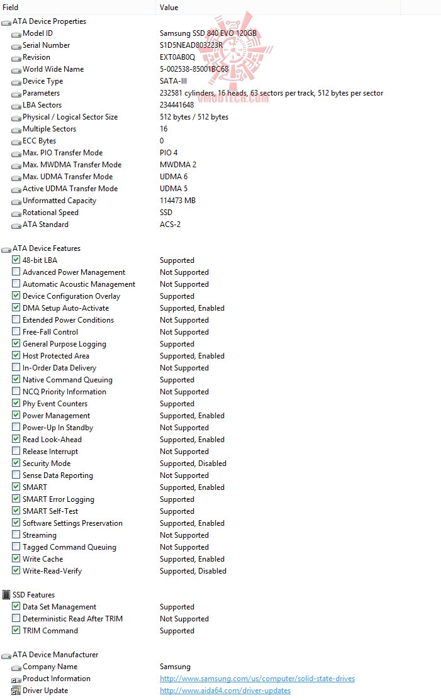Viewport: 441px width, 700px height.
Task: Select the ATA Device Features heading
Action: [47, 248]
